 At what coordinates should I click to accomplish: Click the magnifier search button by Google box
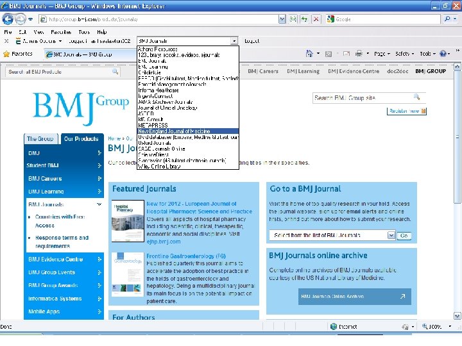tap(447, 19)
